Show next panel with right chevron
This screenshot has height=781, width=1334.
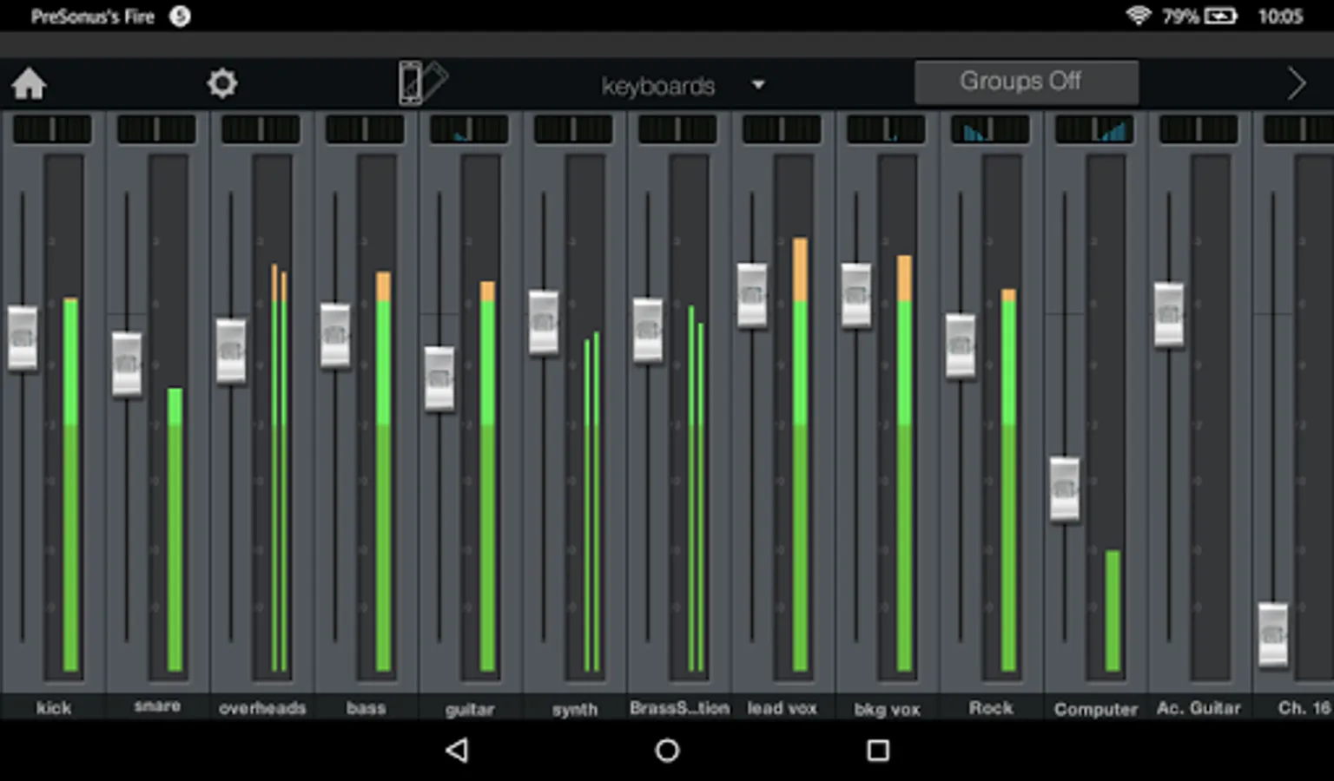[1296, 84]
